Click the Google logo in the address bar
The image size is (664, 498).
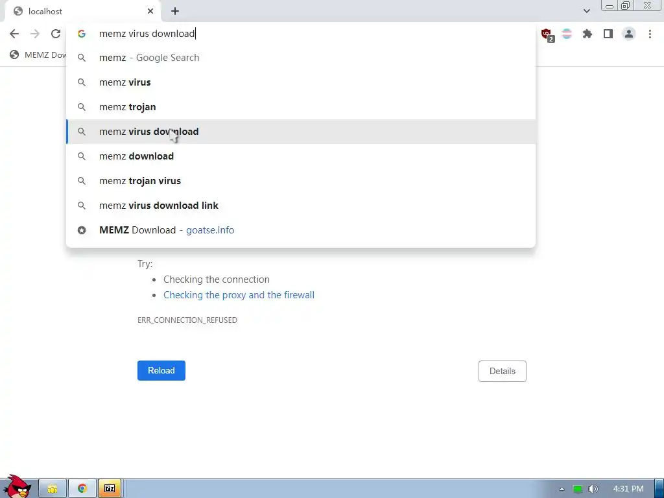tap(82, 34)
